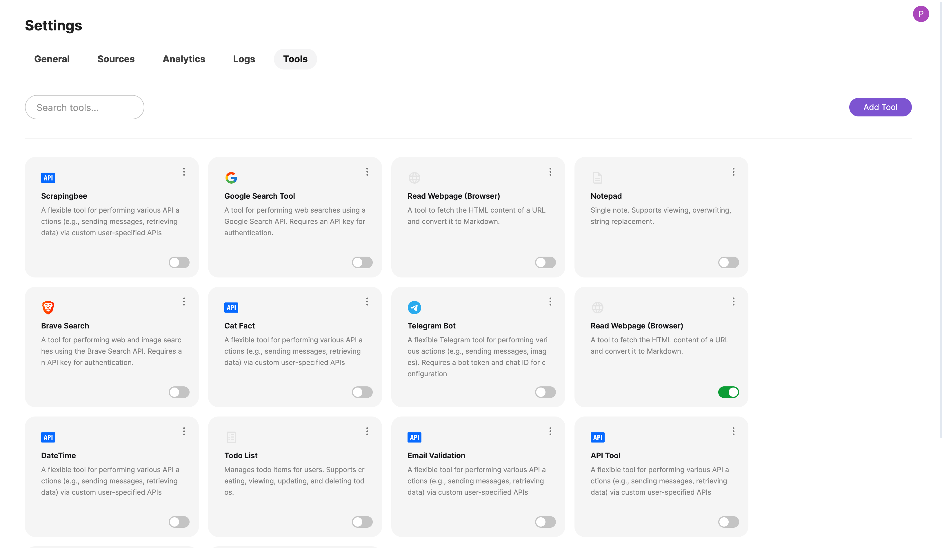This screenshot has height=548, width=942.
Task: Enable the Scrapingbee tool toggle
Action: point(179,262)
